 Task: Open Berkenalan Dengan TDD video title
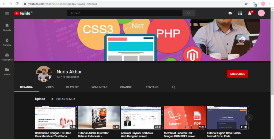(53, 135)
